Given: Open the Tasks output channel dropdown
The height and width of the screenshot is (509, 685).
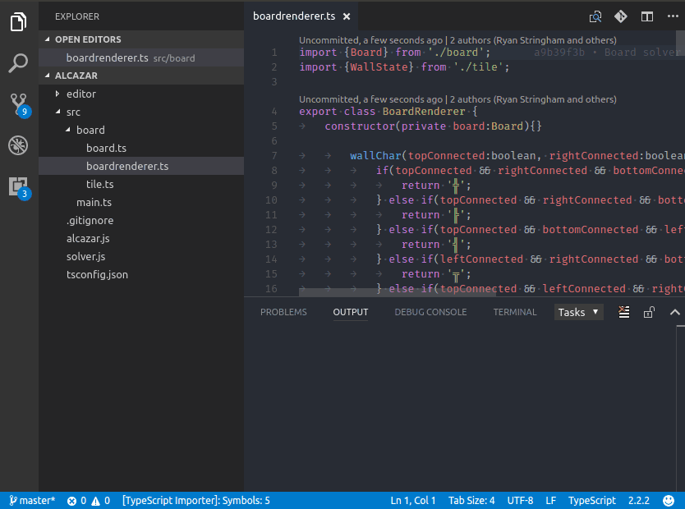Looking at the screenshot, I should pyautogui.click(x=578, y=312).
